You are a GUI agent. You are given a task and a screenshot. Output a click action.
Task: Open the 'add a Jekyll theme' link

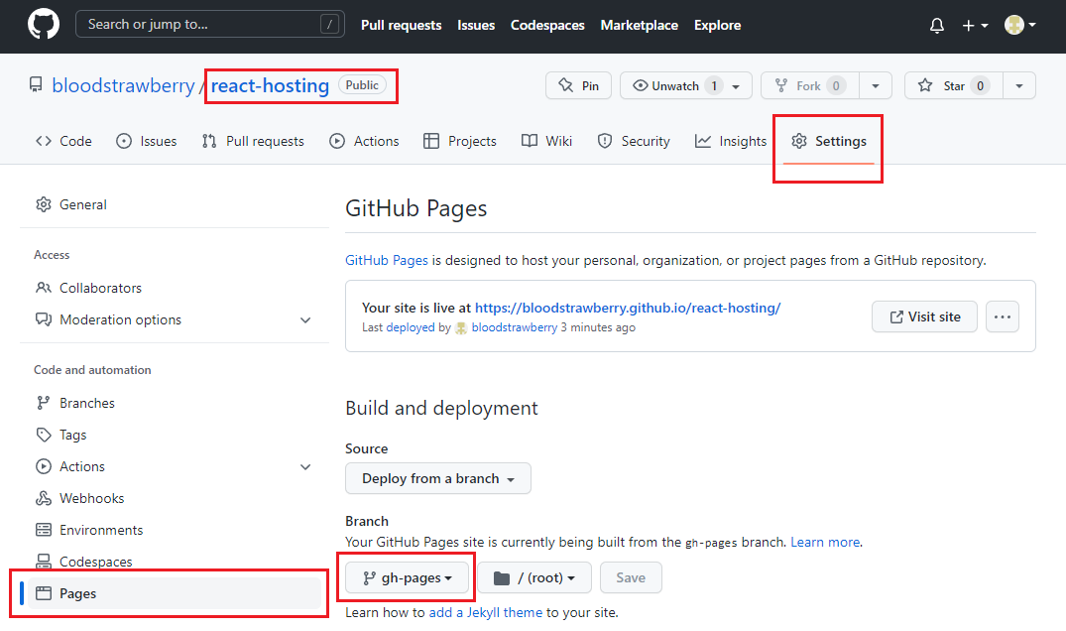tap(486, 612)
